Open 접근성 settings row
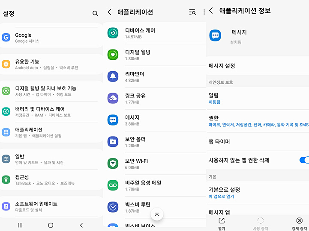 [x=51, y=180]
